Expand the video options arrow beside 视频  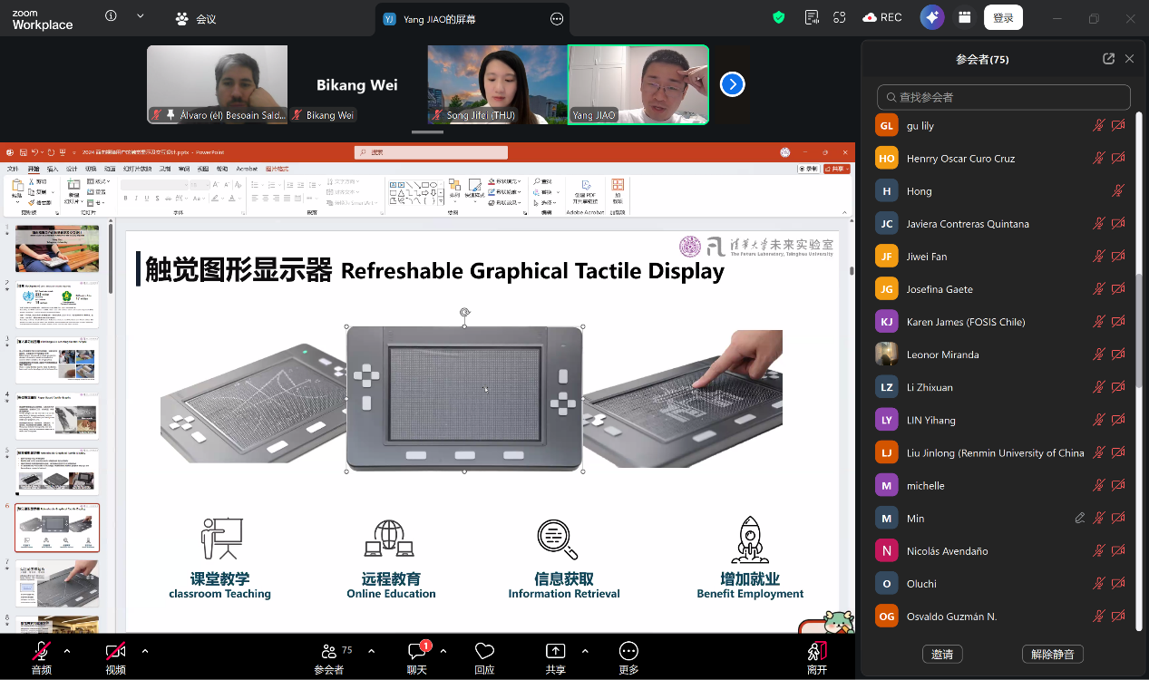coord(145,650)
